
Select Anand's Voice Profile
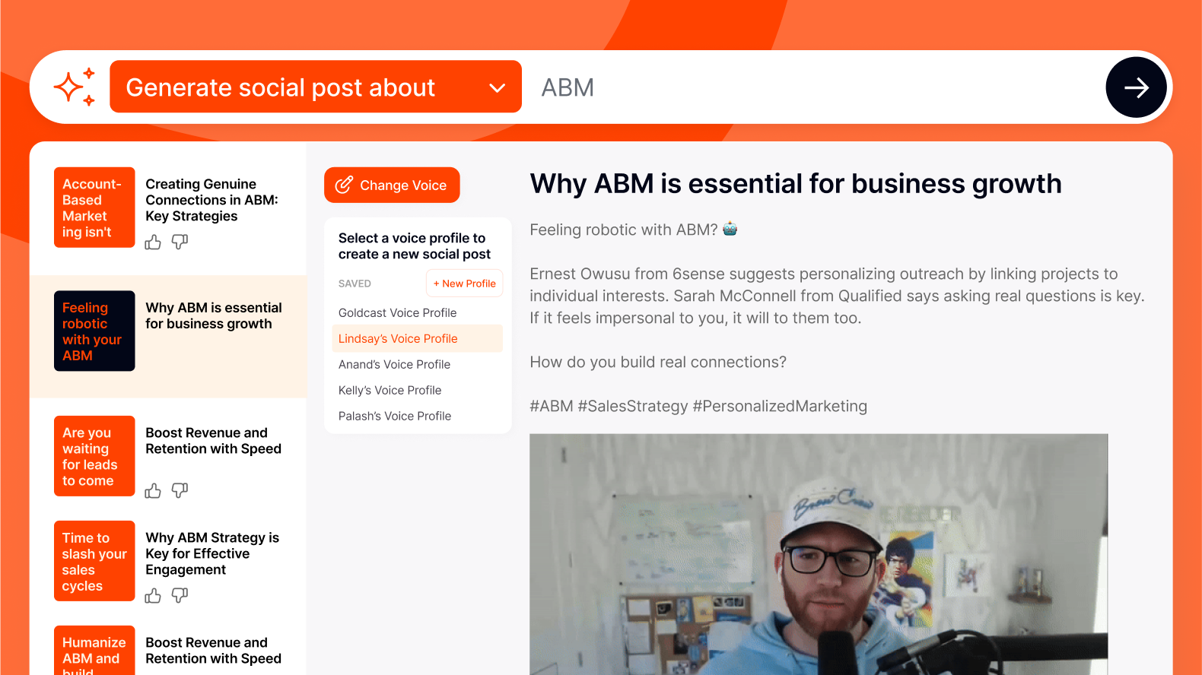(x=394, y=365)
